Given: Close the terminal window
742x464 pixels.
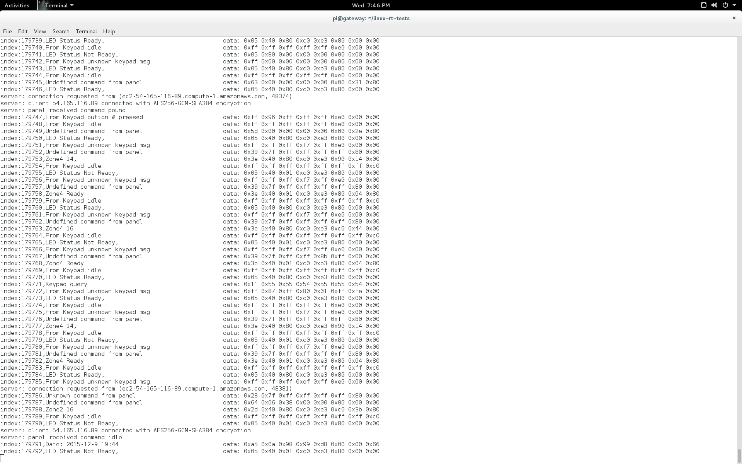Looking at the screenshot, I should click(733, 18).
